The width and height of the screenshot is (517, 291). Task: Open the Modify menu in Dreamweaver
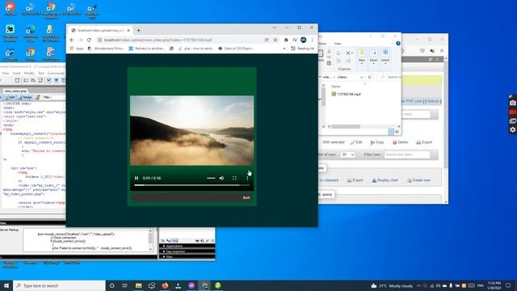coord(29,74)
